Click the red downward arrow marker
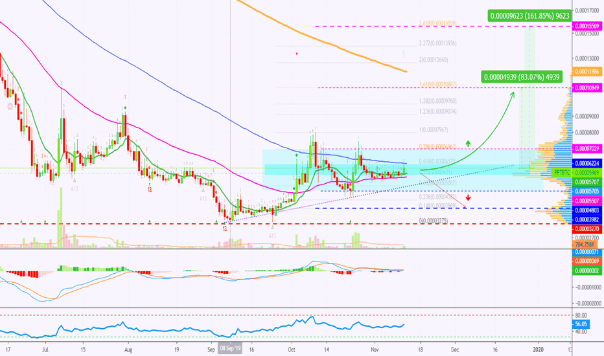The image size is (604, 356). click(468, 198)
